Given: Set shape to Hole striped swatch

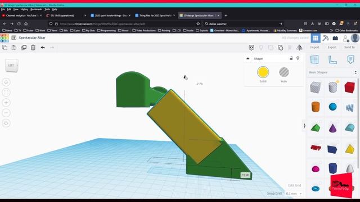Looking at the screenshot, I should 284,72.
